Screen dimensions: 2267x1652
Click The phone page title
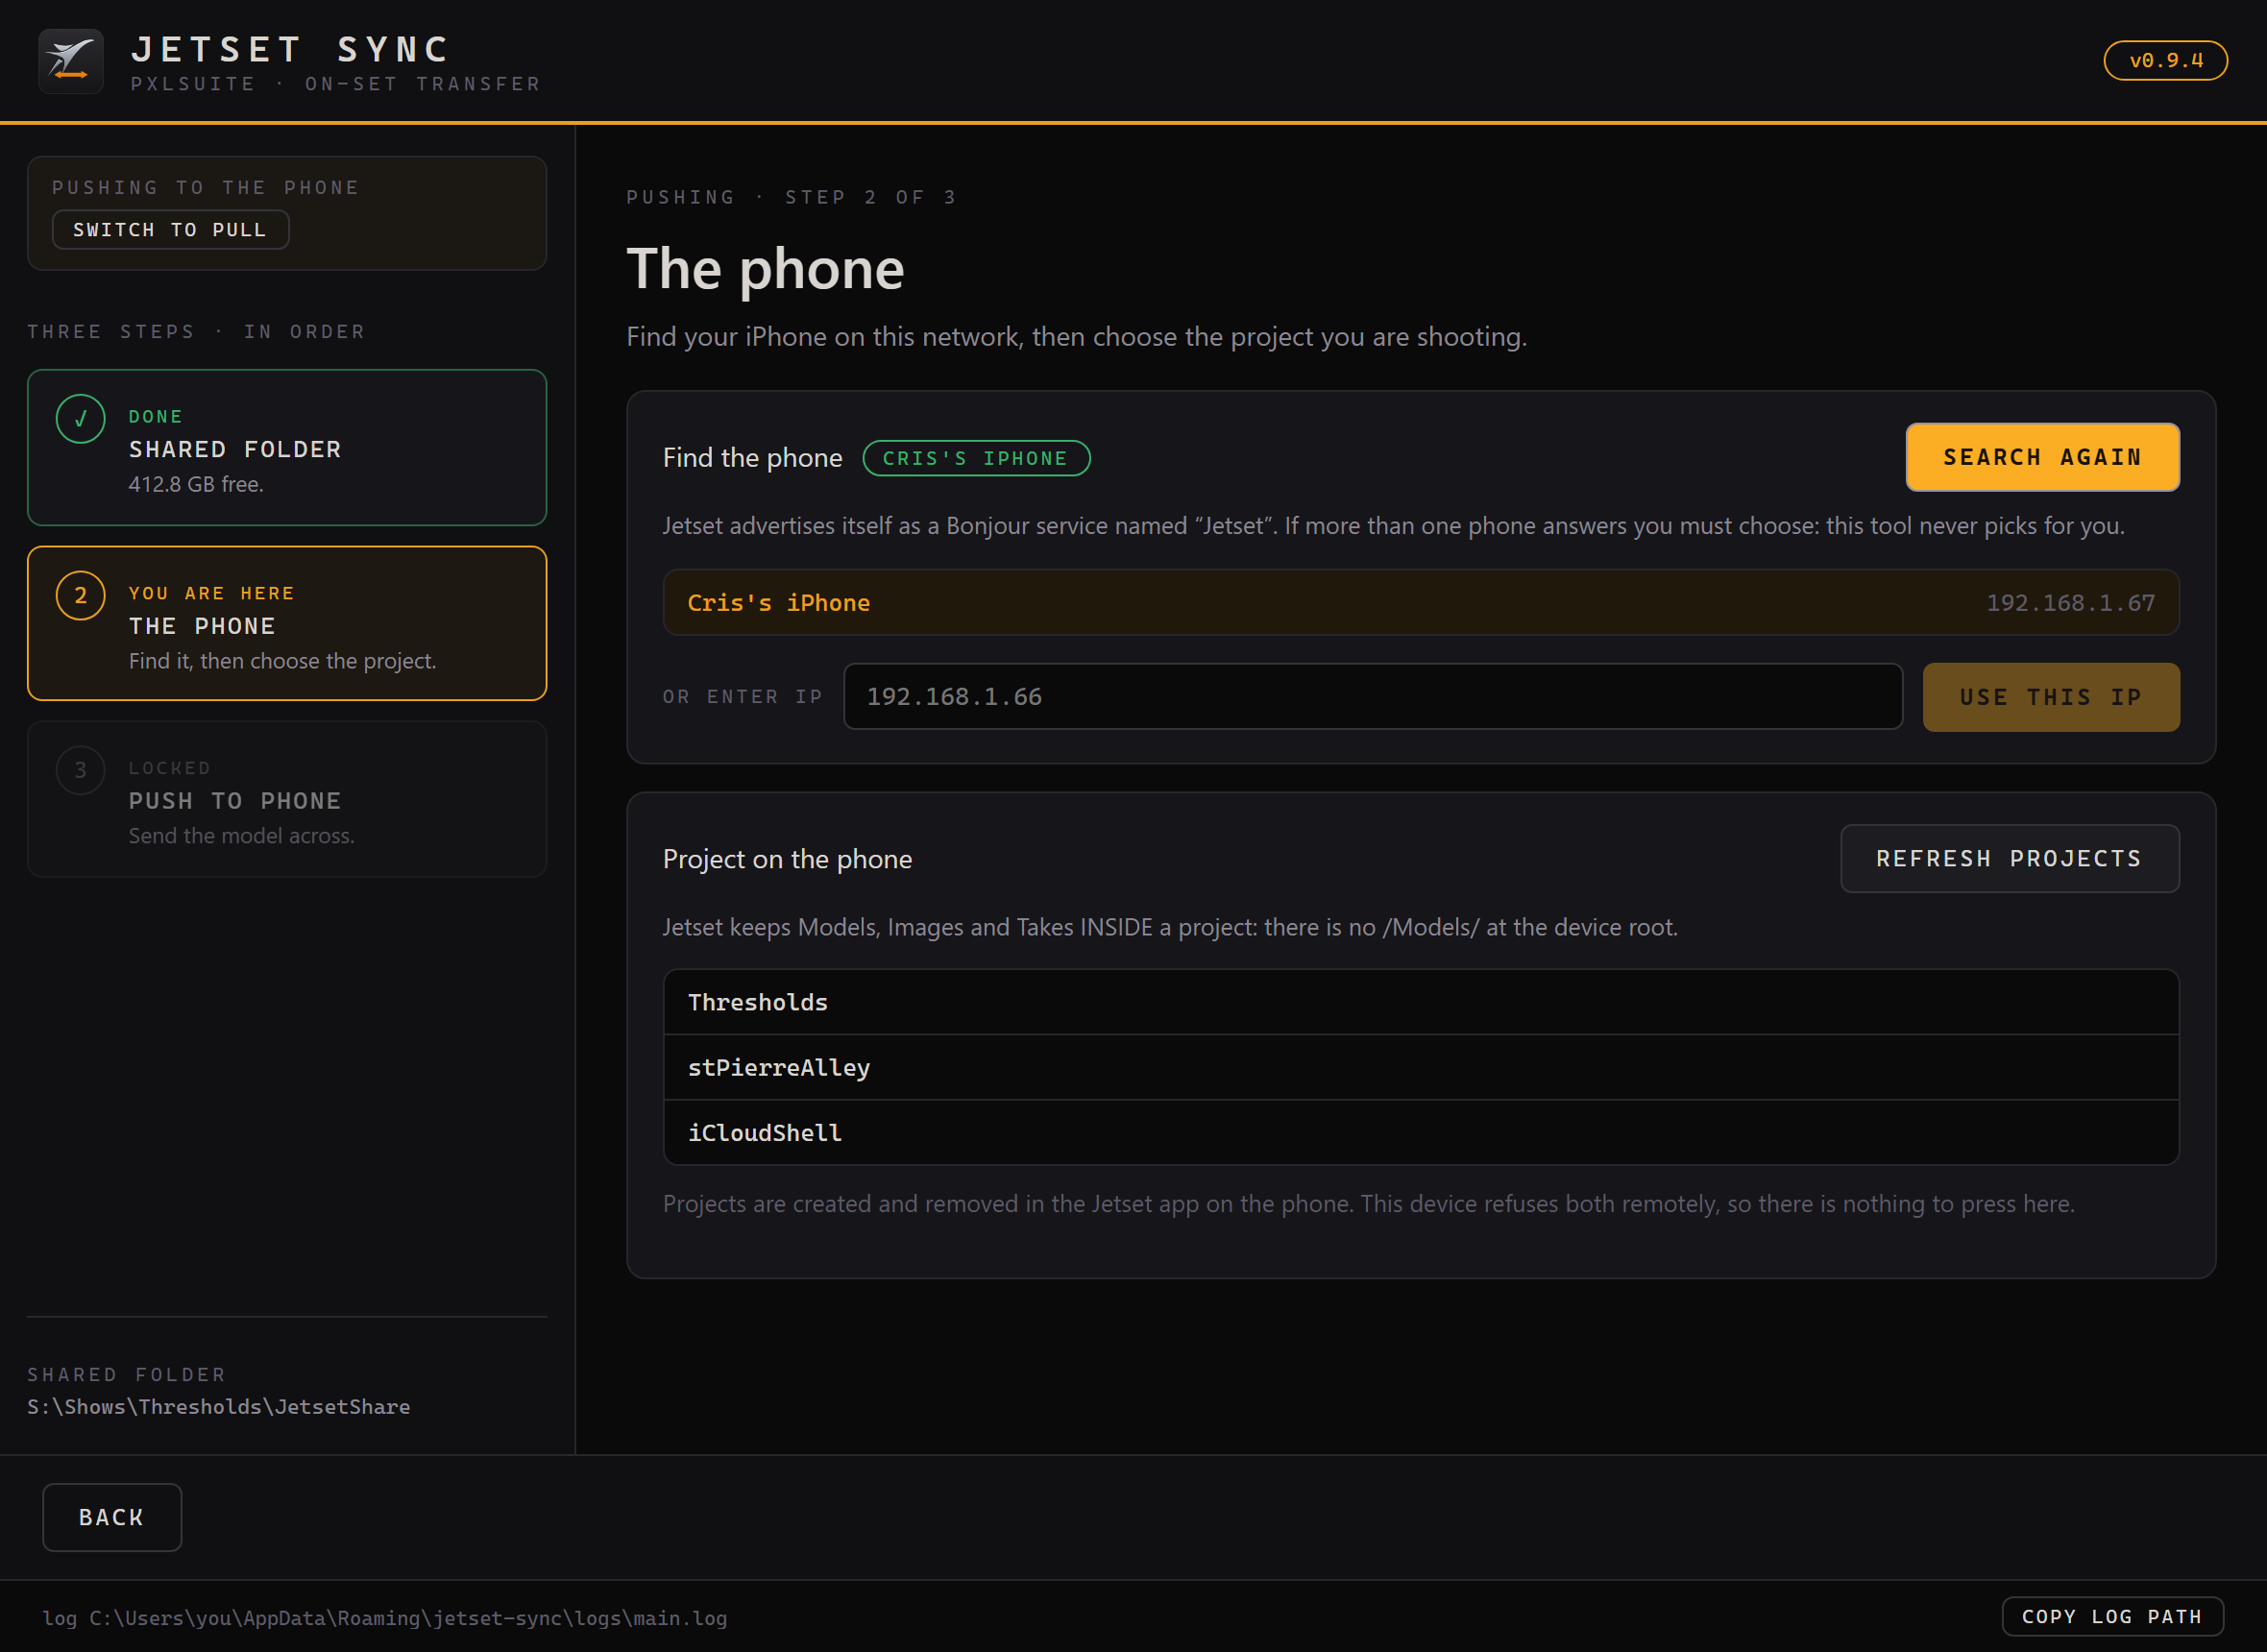click(766, 269)
